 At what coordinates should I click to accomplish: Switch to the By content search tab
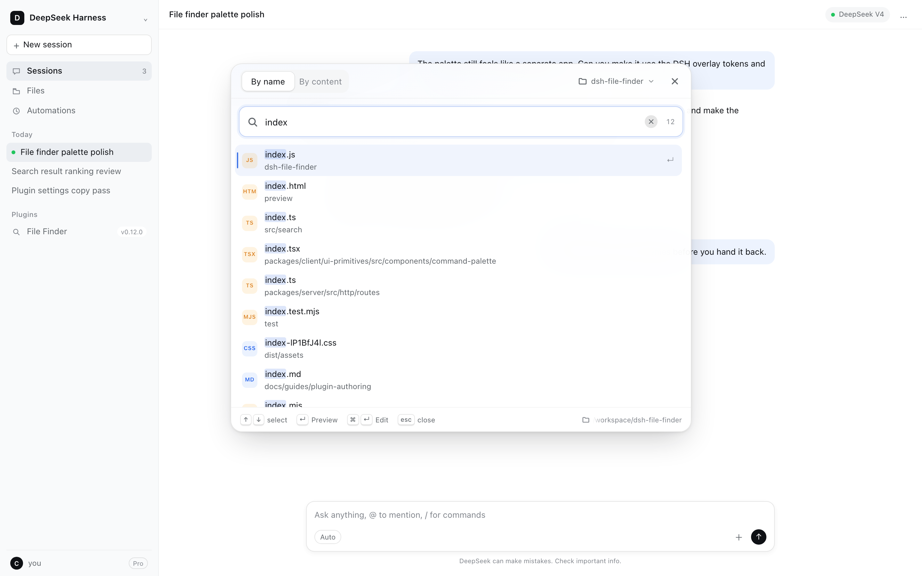click(x=320, y=82)
